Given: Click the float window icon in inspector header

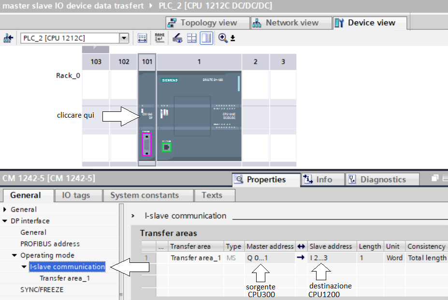Looking at the screenshot, I should point(434,178).
